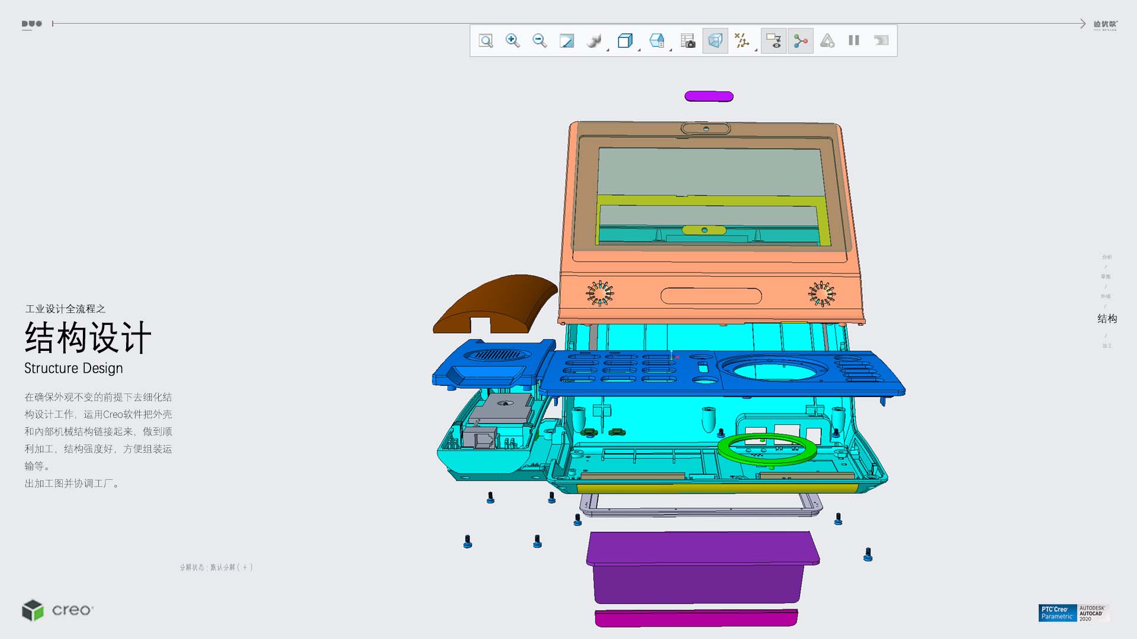This screenshot has width=1137, height=639.
Task: Open the View Manager camera icon
Action: pyautogui.click(x=688, y=41)
